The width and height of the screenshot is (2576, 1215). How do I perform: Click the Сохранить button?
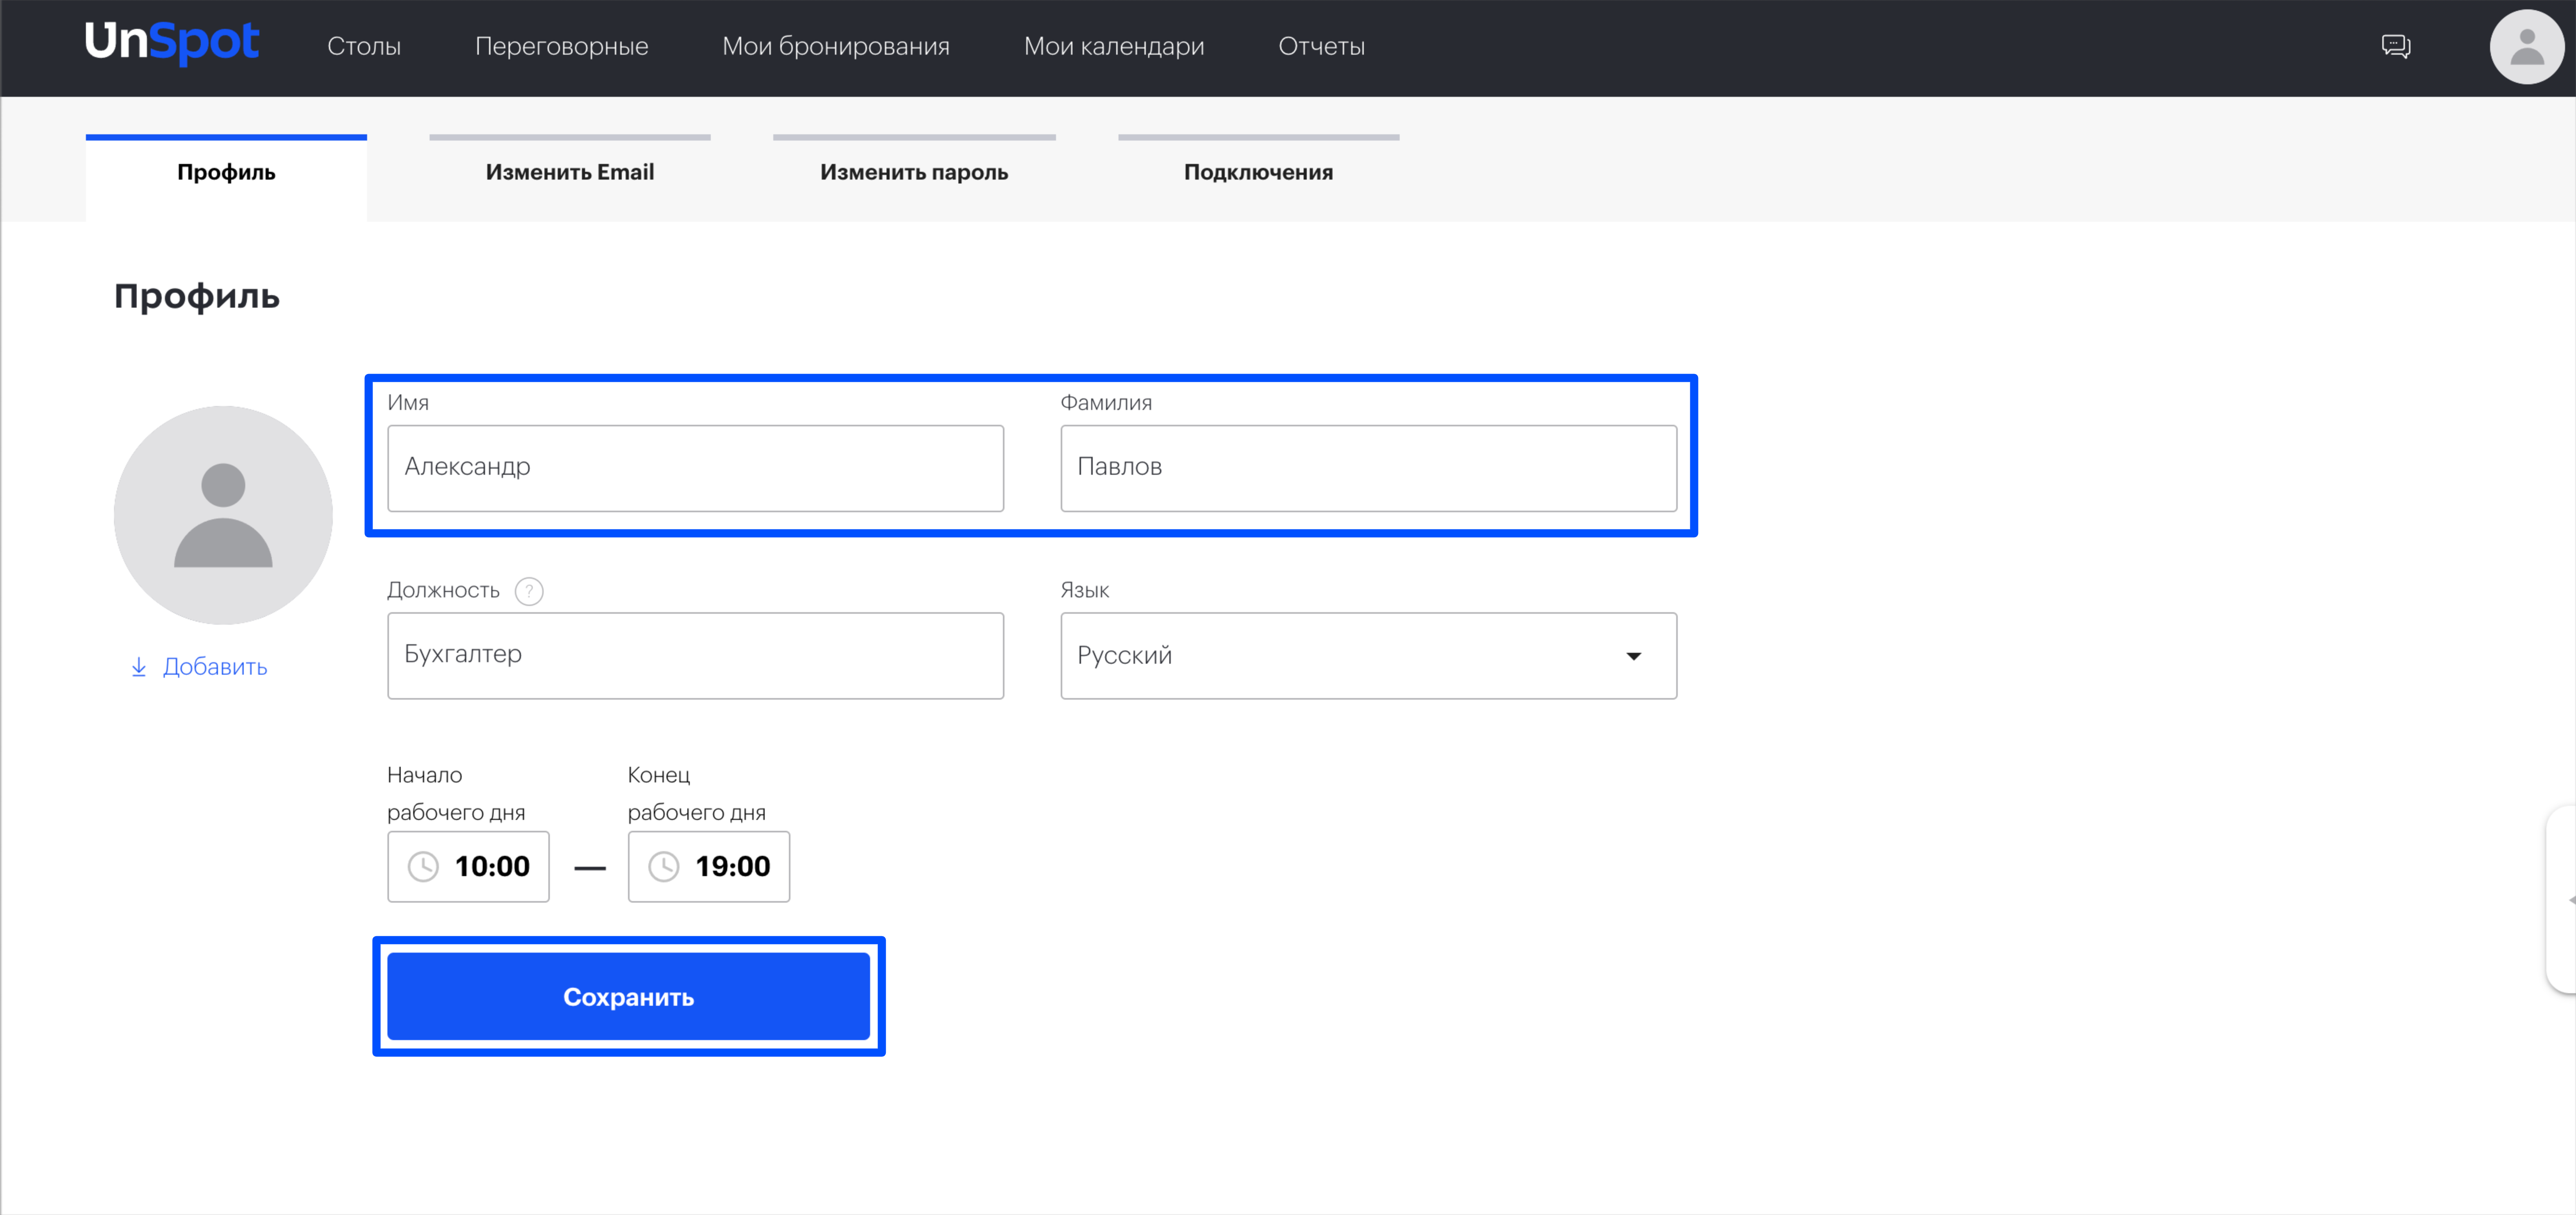click(628, 996)
